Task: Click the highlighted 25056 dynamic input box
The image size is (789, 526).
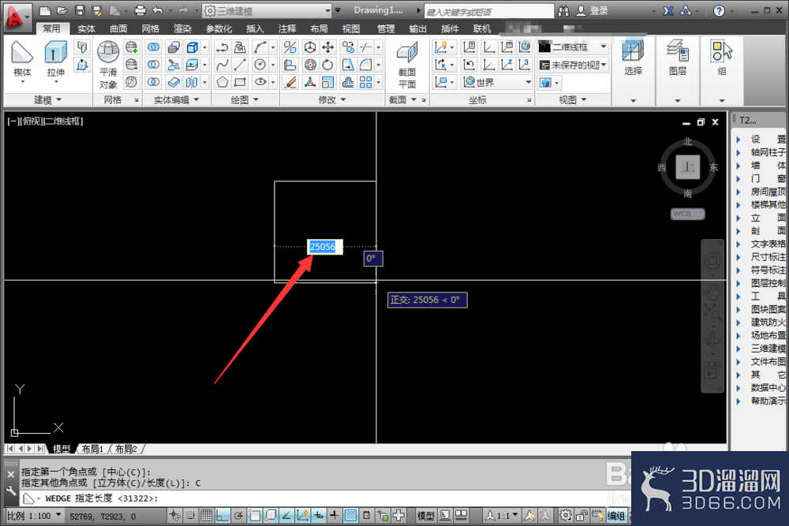Action: click(x=325, y=246)
